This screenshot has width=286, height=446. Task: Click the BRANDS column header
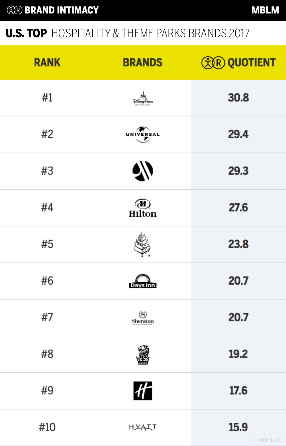(x=143, y=63)
